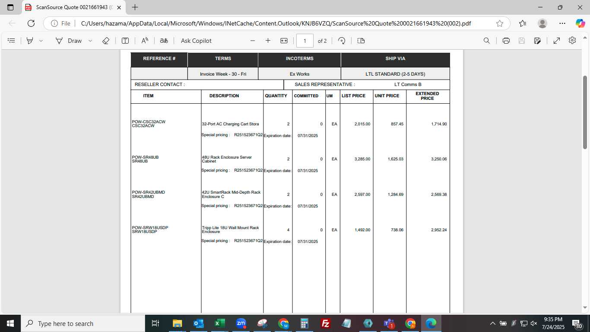Open Draw tool options dropdown
Screen dimensions: 590x332
pyautogui.click(x=90, y=41)
